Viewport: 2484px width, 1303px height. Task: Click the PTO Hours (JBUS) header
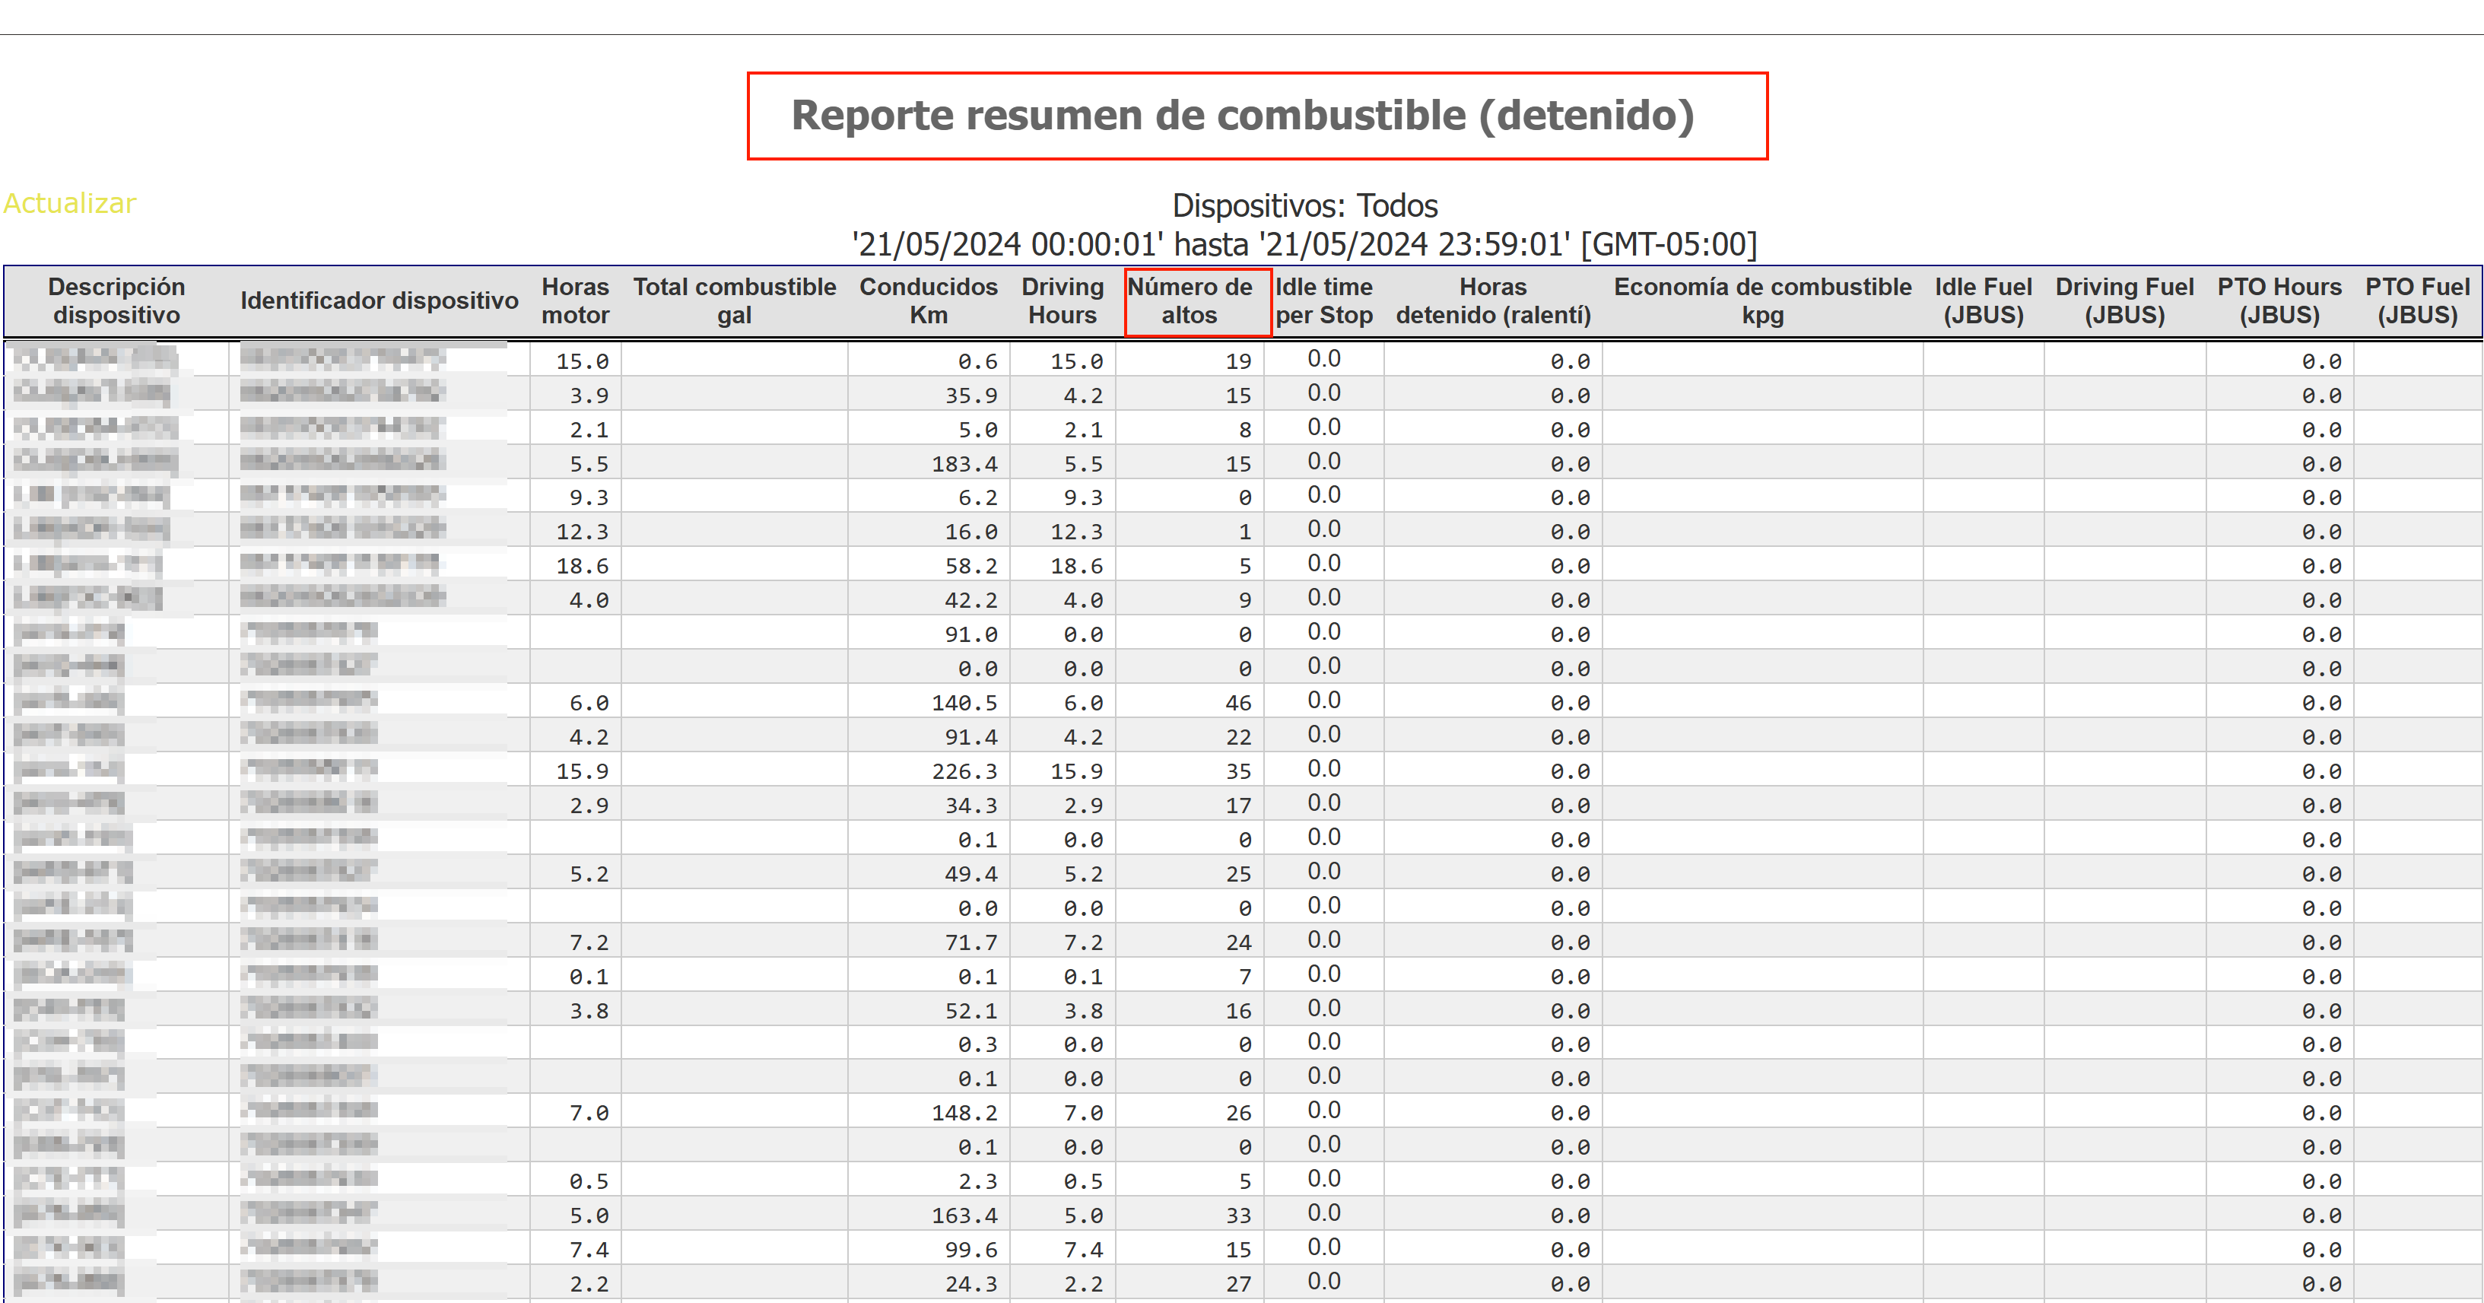(2279, 301)
